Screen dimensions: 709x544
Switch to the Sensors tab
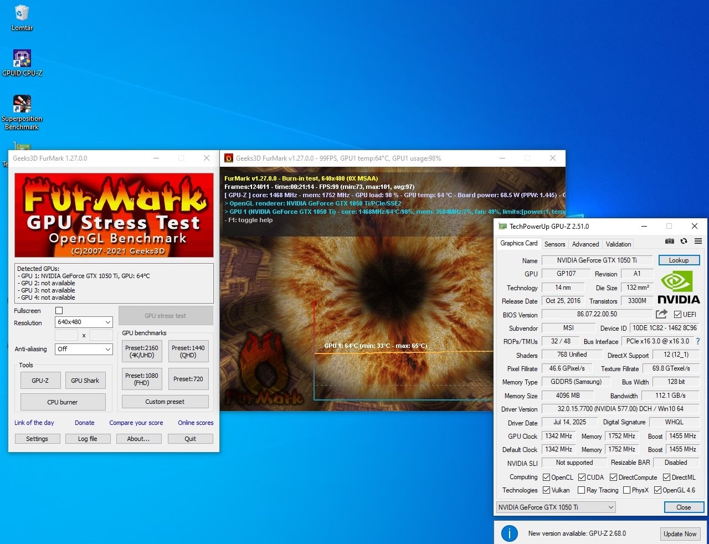pos(554,244)
